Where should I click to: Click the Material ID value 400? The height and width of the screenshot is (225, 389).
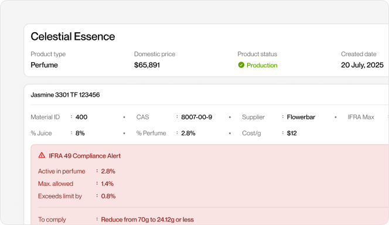pos(81,117)
